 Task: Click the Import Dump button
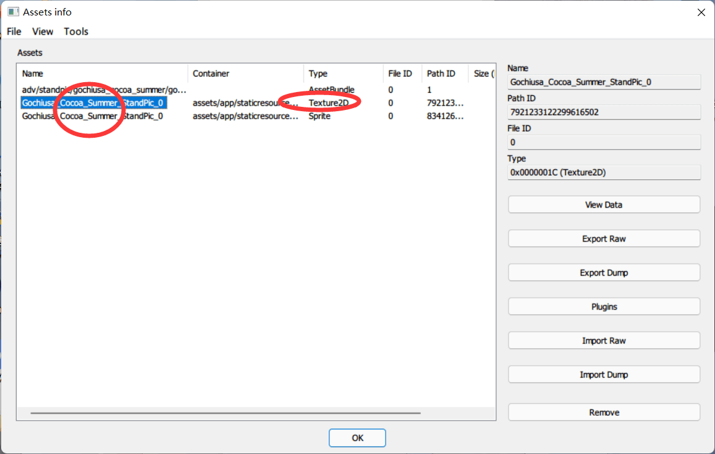click(604, 375)
